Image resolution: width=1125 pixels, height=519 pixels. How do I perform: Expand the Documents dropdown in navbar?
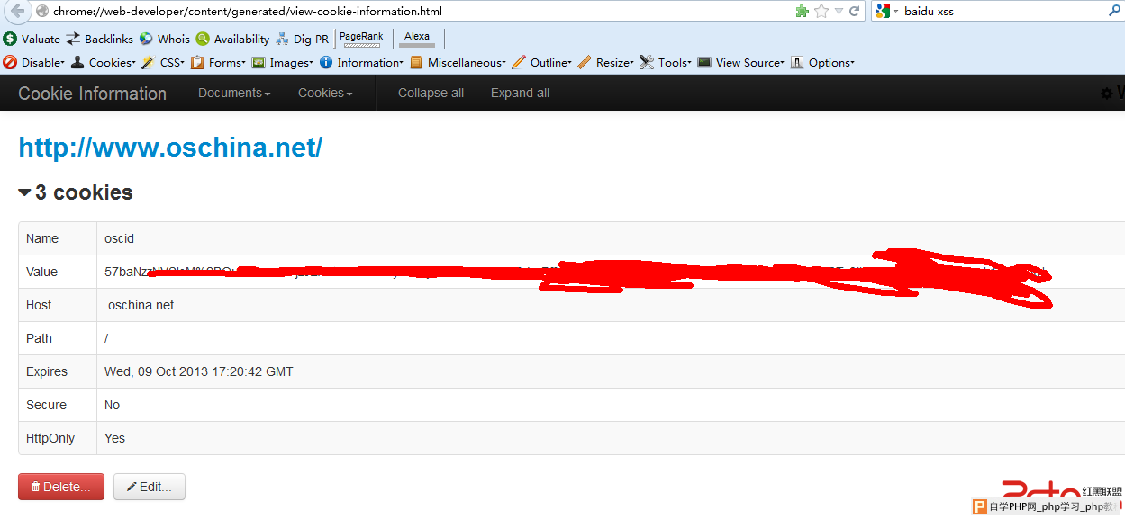pyautogui.click(x=234, y=93)
